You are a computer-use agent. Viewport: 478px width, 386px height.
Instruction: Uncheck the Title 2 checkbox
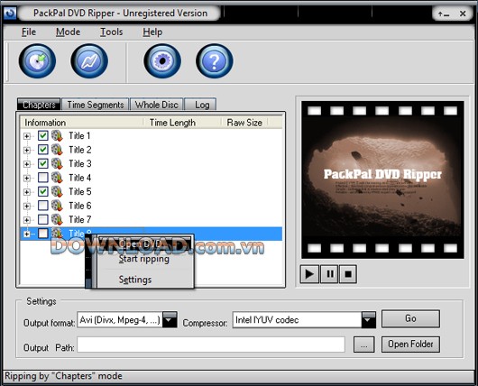(x=43, y=150)
